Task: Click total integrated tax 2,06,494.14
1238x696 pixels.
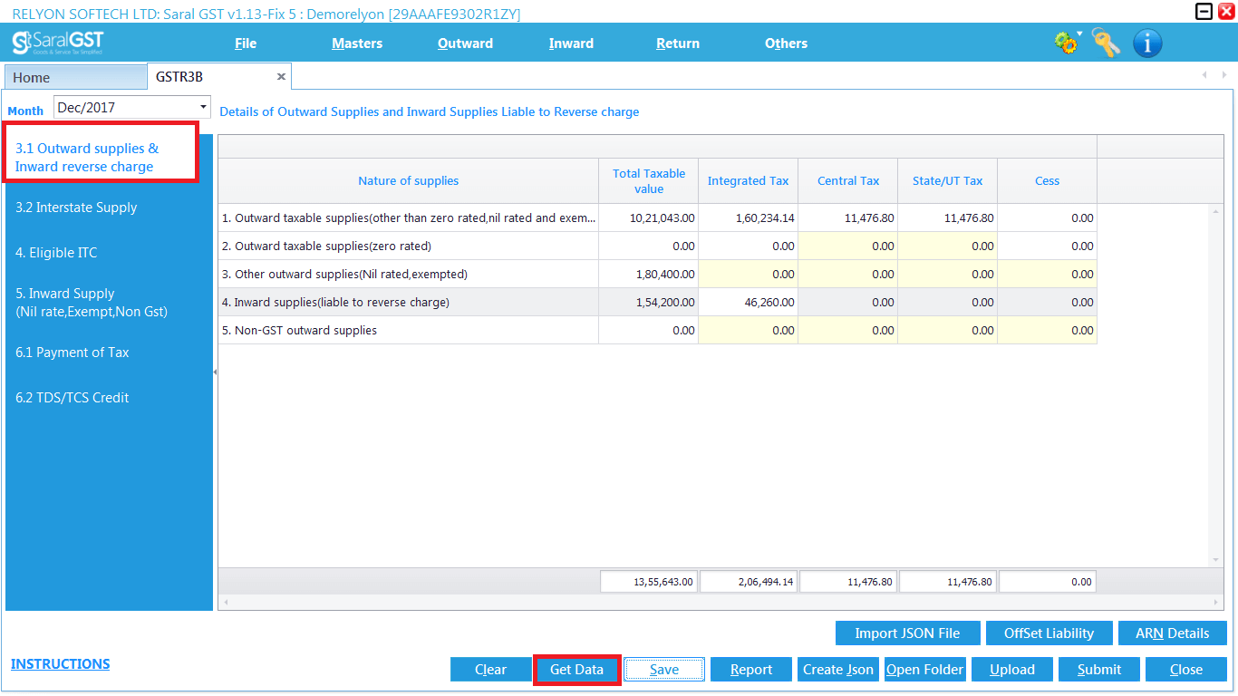Action: pyautogui.click(x=749, y=582)
